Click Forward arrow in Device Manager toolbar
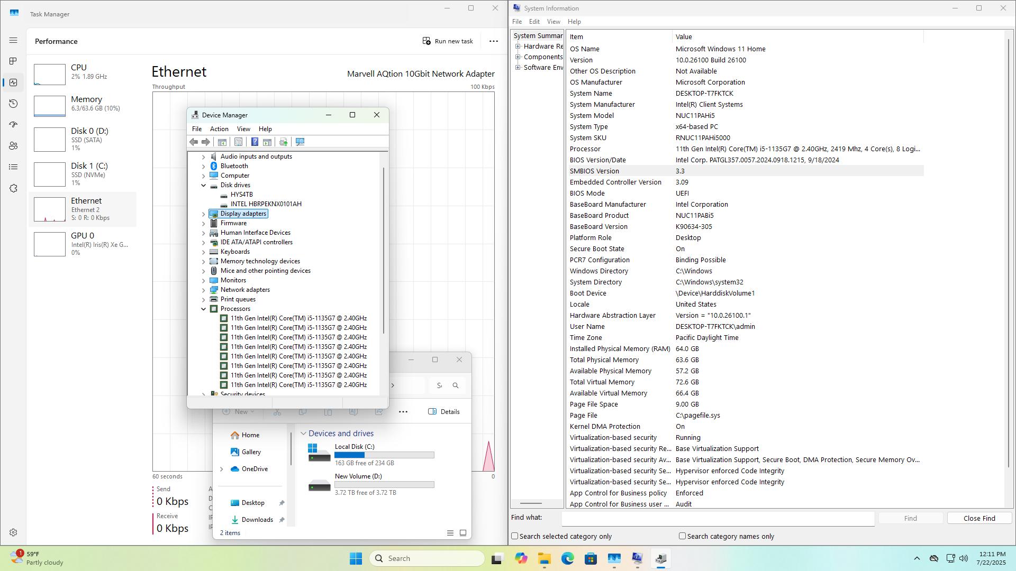This screenshot has width=1016, height=571. coord(206,142)
